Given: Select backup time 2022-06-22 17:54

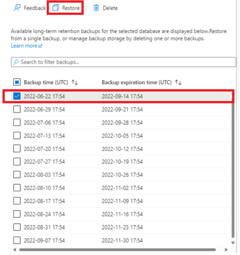Looking at the screenshot, I should 44,96.
